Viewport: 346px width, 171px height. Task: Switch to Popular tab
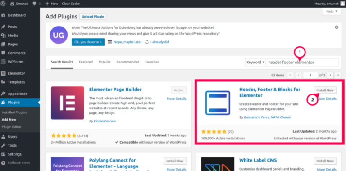coord(105,62)
